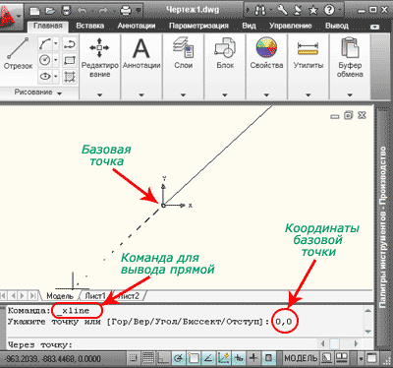The width and height of the screenshot is (393, 368).
Task: Select the Rectangle tool icon
Action: click(x=70, y=60)
